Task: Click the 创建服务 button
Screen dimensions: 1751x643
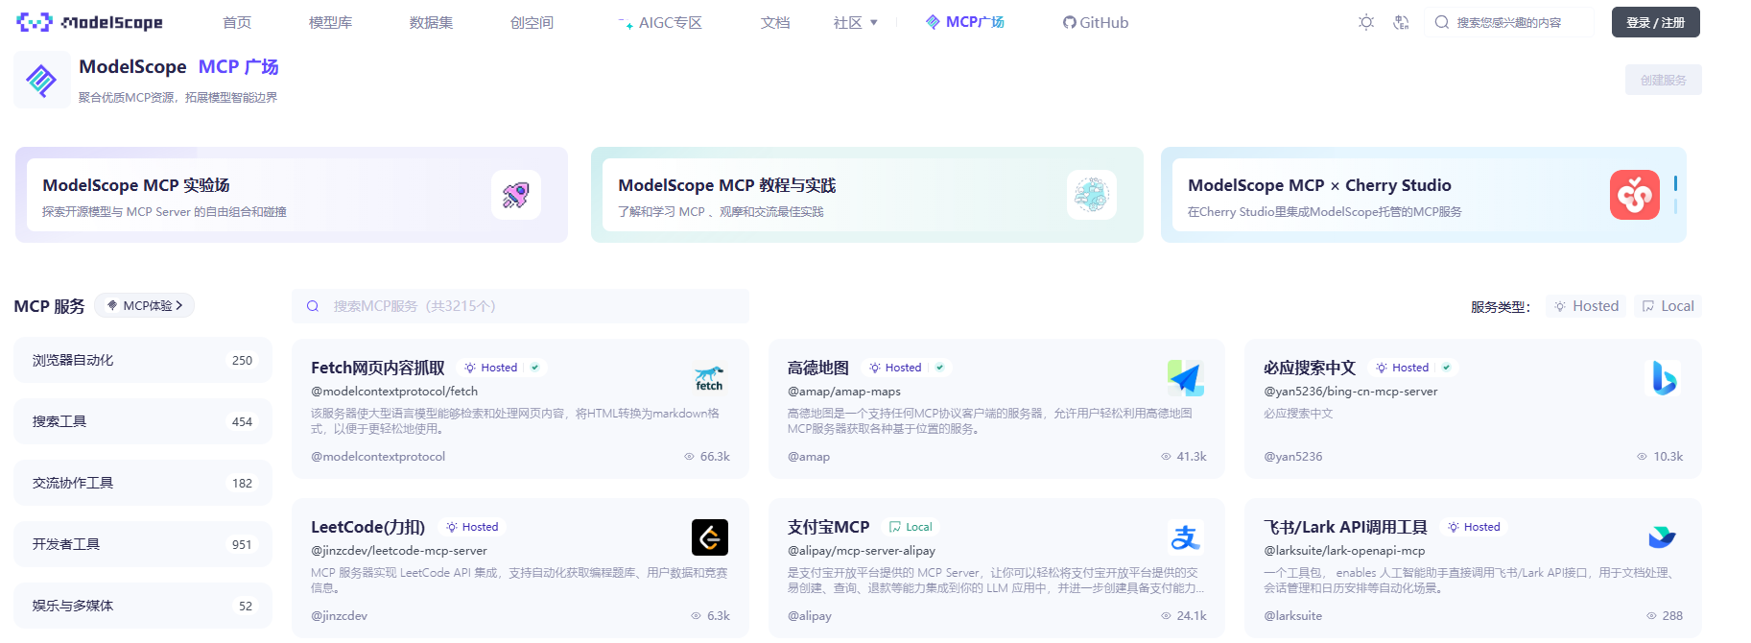Action: tap(1664, 80)
